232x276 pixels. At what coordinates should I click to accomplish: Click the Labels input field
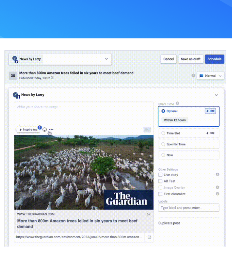189,208
